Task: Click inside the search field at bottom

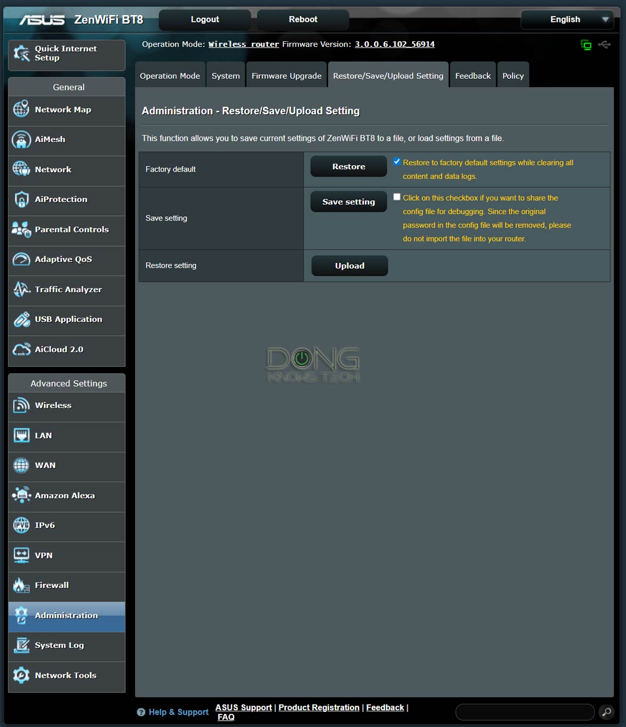Action: (x=524, y=711)
